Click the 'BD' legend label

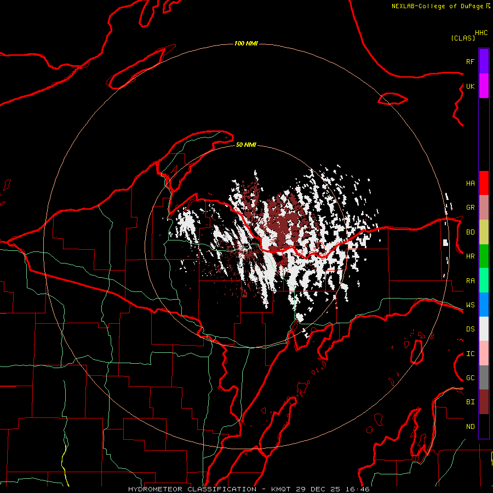470,232
